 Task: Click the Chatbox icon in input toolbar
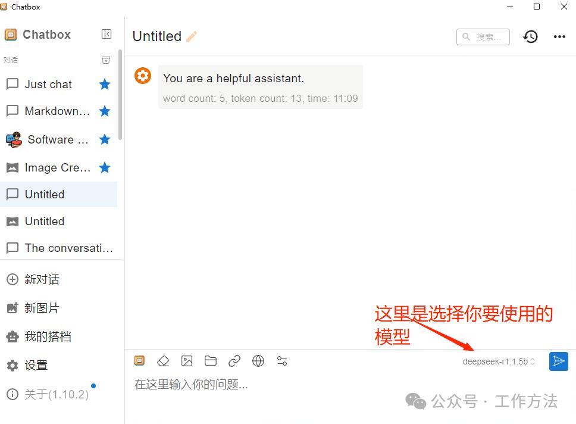(140, 361)
